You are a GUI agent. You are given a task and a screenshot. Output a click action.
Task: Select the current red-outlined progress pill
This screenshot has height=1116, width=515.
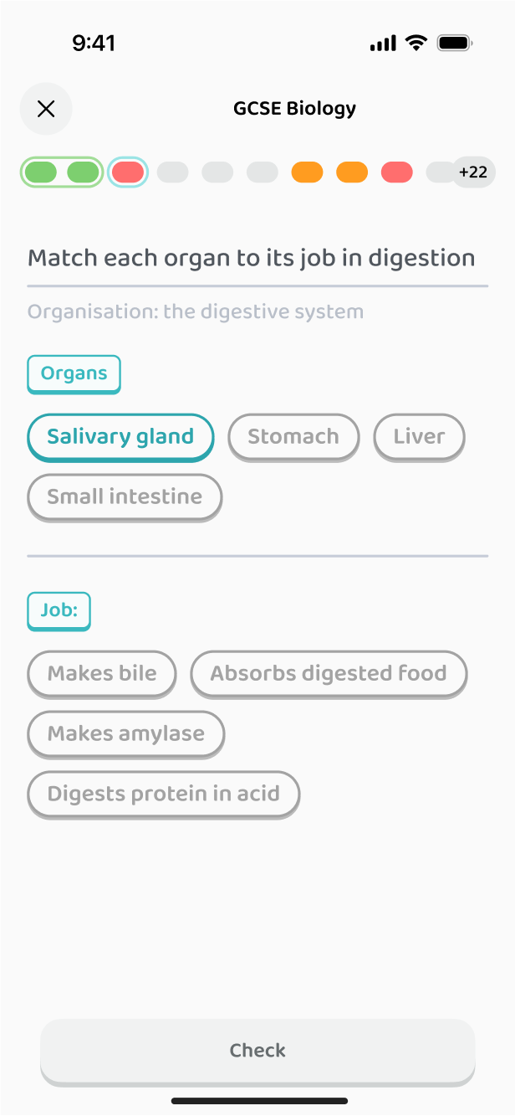tap(129, 172)
